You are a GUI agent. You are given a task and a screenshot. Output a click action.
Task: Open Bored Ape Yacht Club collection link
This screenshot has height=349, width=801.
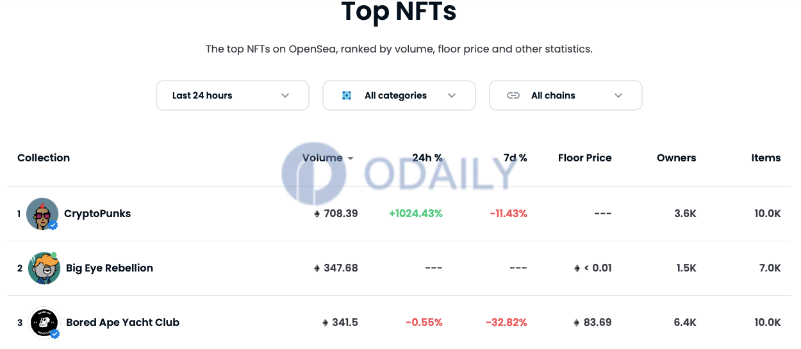tap(123, 323)
